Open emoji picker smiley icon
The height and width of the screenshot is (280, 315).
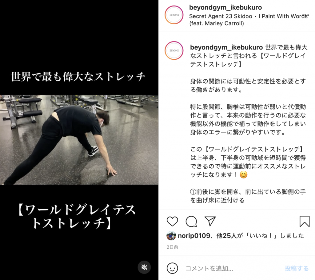tap(172, 268)
